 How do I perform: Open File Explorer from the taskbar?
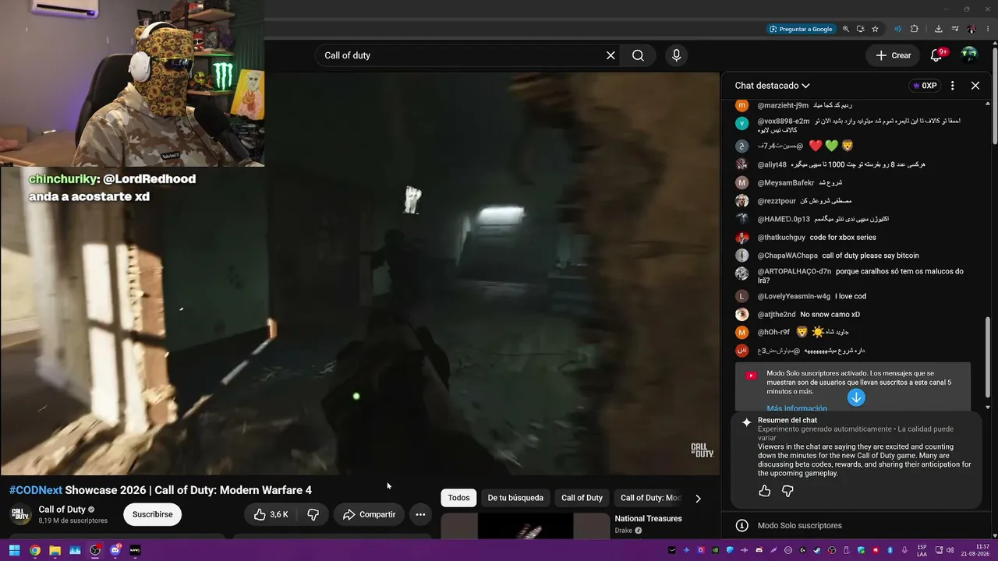point(55,550)
